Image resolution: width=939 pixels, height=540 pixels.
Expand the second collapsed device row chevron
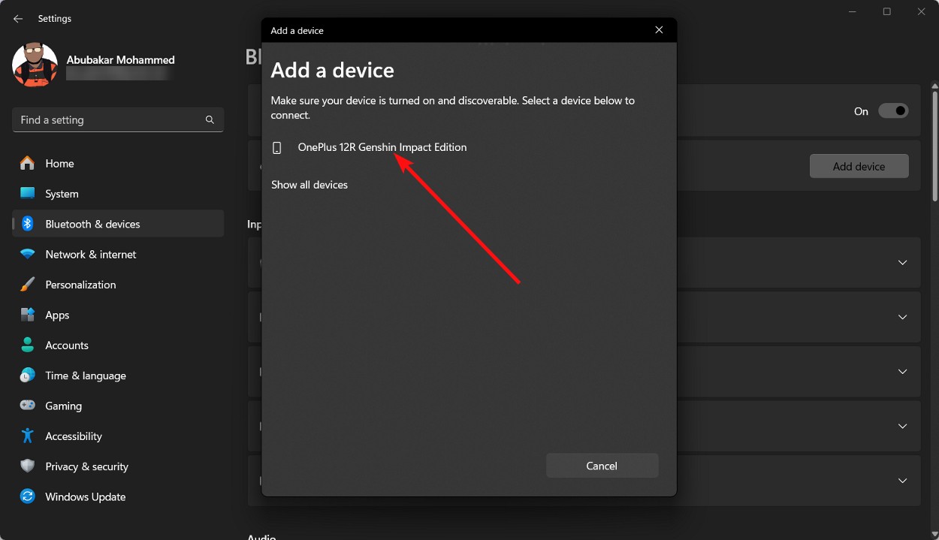902,316
